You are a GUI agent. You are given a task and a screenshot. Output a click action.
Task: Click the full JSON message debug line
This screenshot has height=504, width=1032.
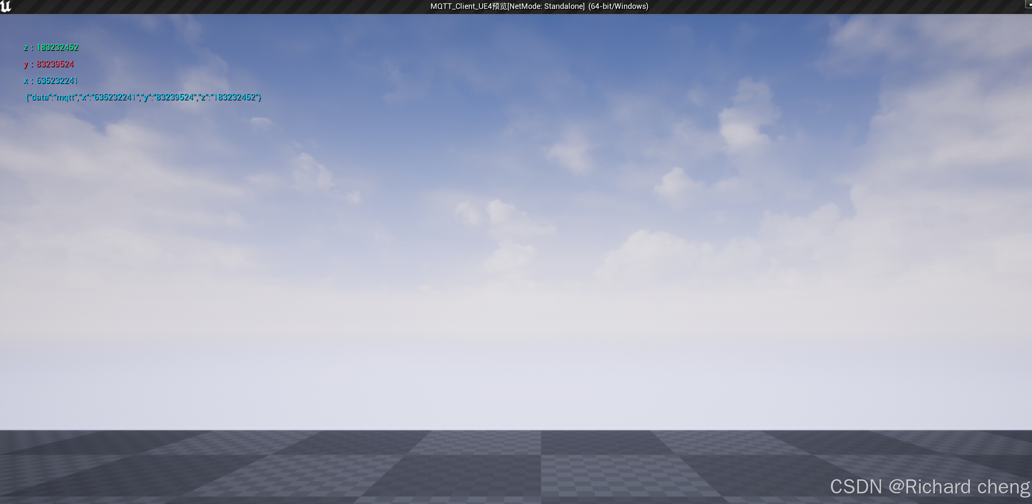[x=143, y=97]
